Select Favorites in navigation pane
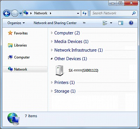The image size is (140, 129). click(21, 33)
